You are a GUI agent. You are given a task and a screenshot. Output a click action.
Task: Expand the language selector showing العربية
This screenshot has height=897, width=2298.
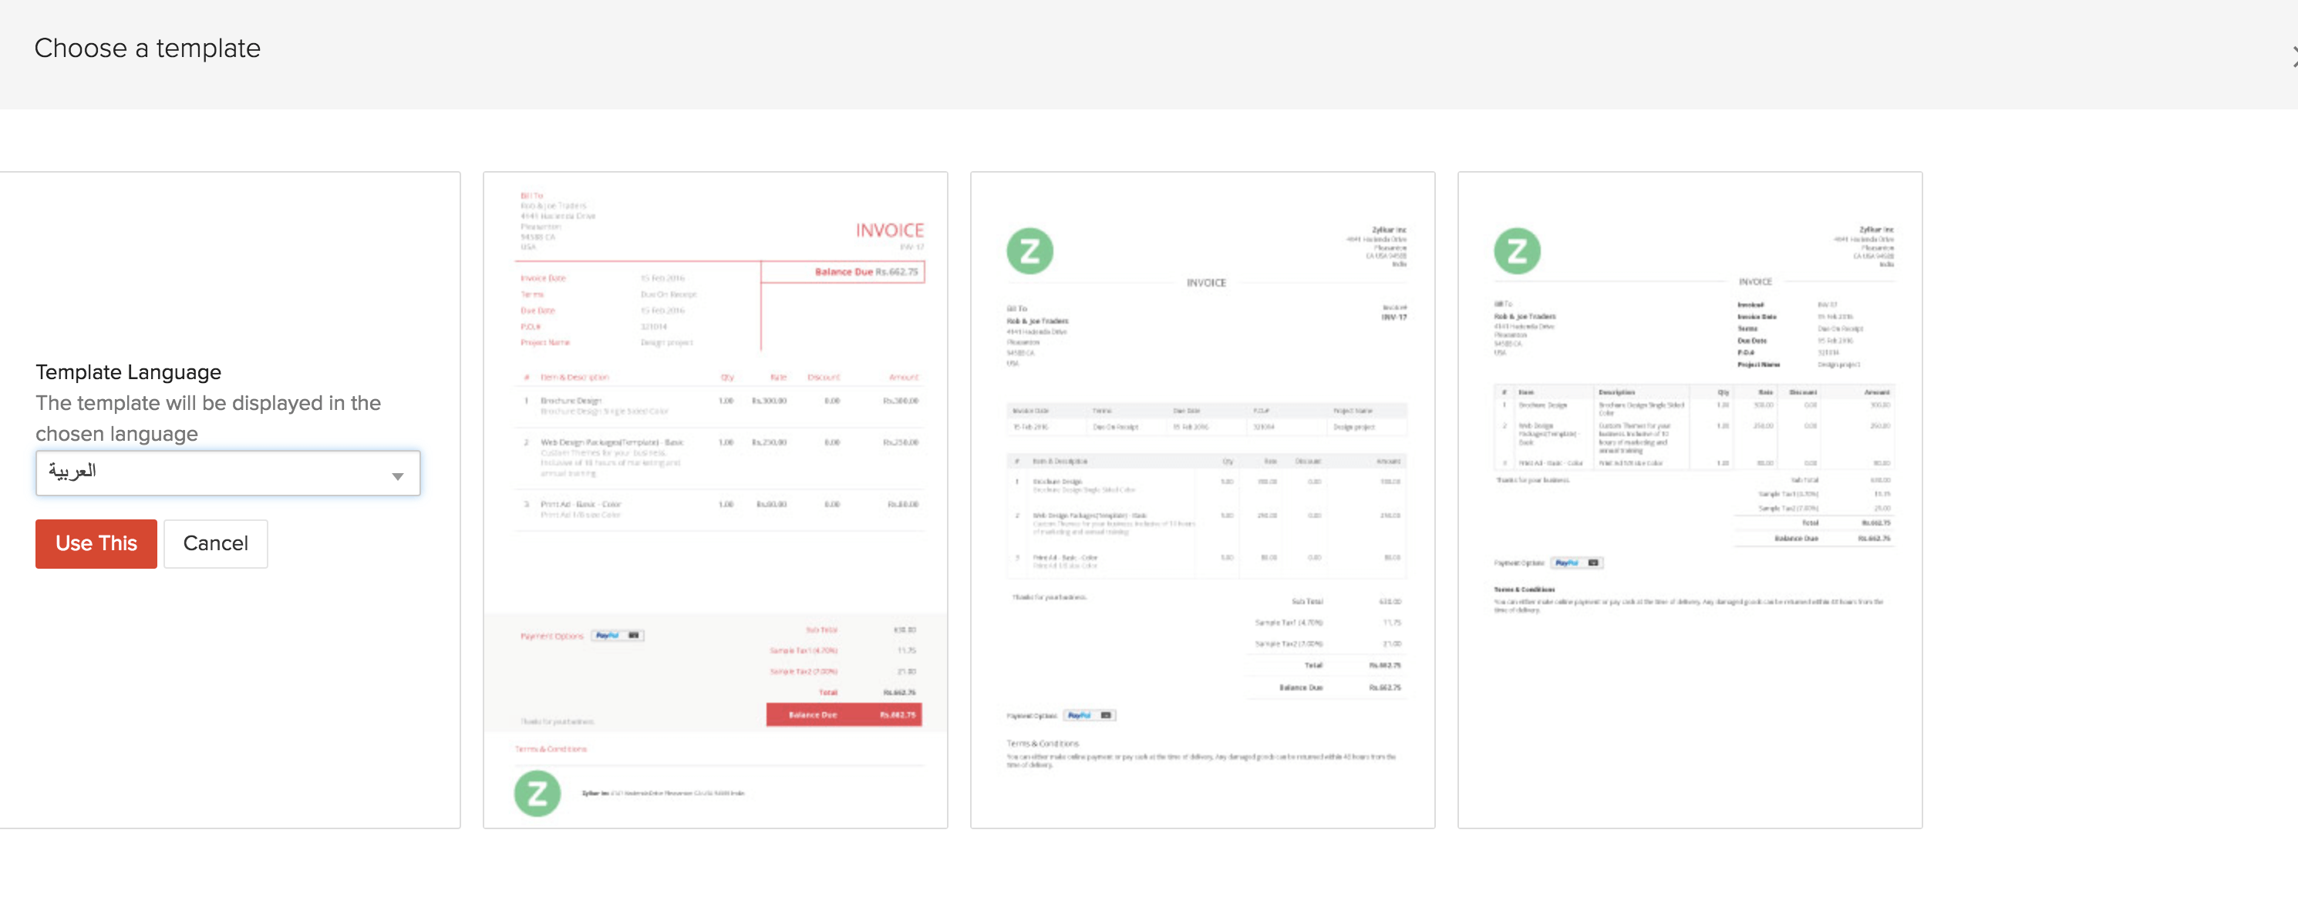click(227, 473)
